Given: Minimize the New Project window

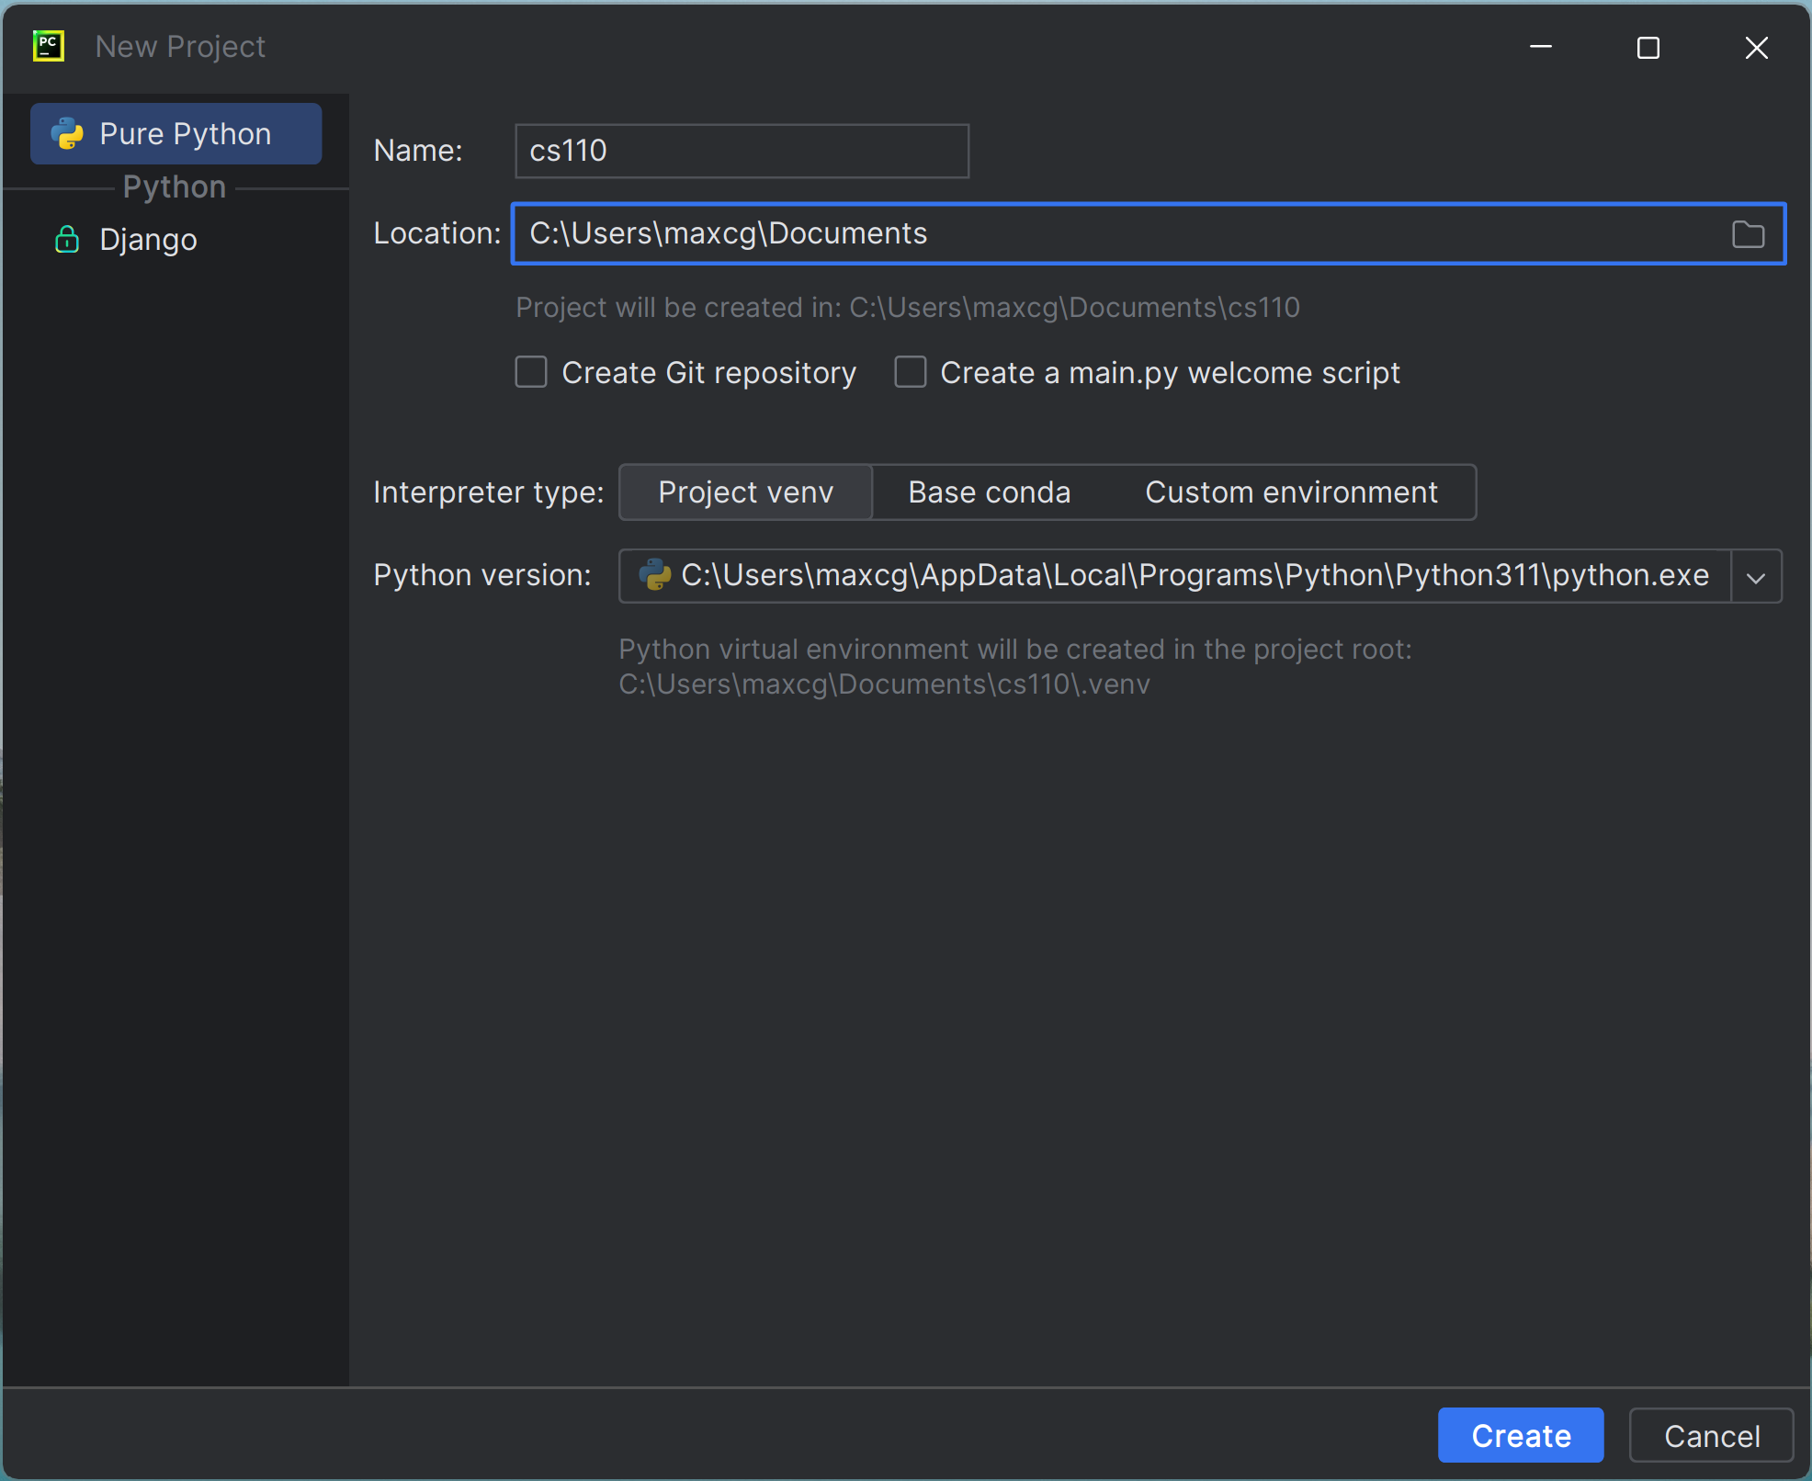Looking at the screenshot, I should pos(1541,47).
